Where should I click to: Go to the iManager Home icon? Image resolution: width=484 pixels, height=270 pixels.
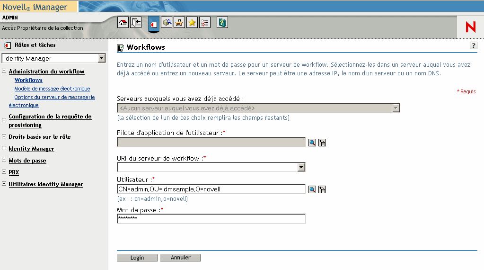pos(123,23)
